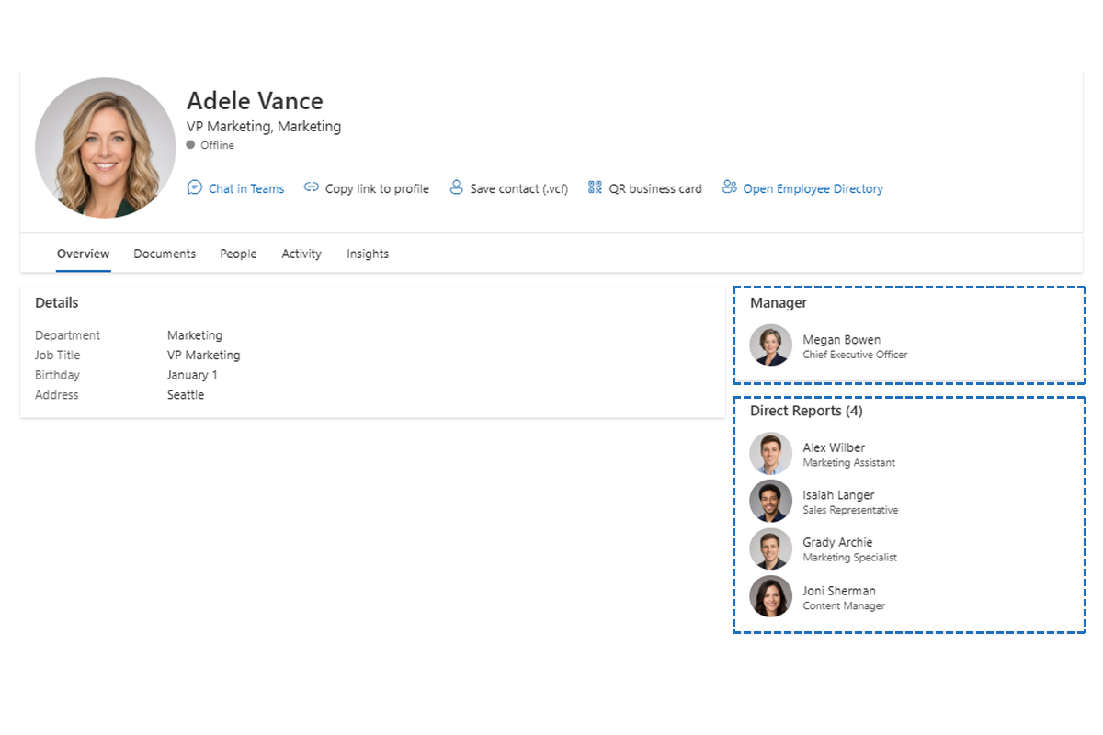This screenshot has height=735, width=1103.
Task: Click the Adele Vance name heading
Action: tap(255, 101)
